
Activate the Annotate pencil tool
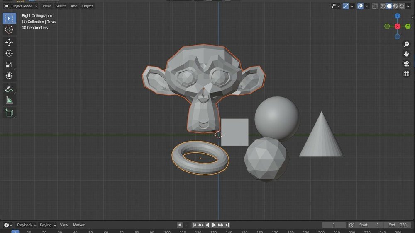(x=9, y=89)
